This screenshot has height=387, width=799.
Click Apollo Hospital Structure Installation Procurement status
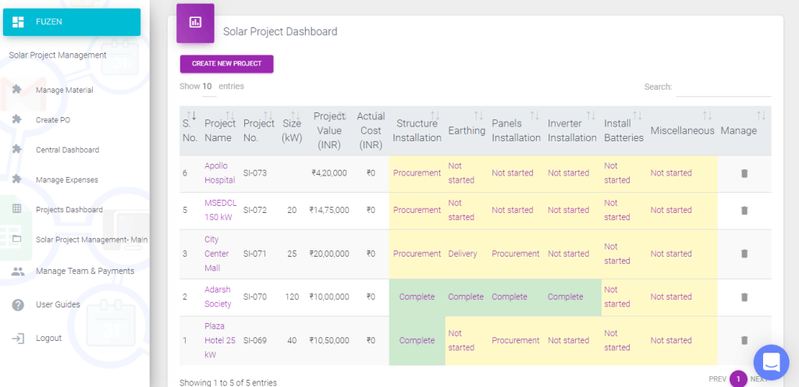click(417, 173)
